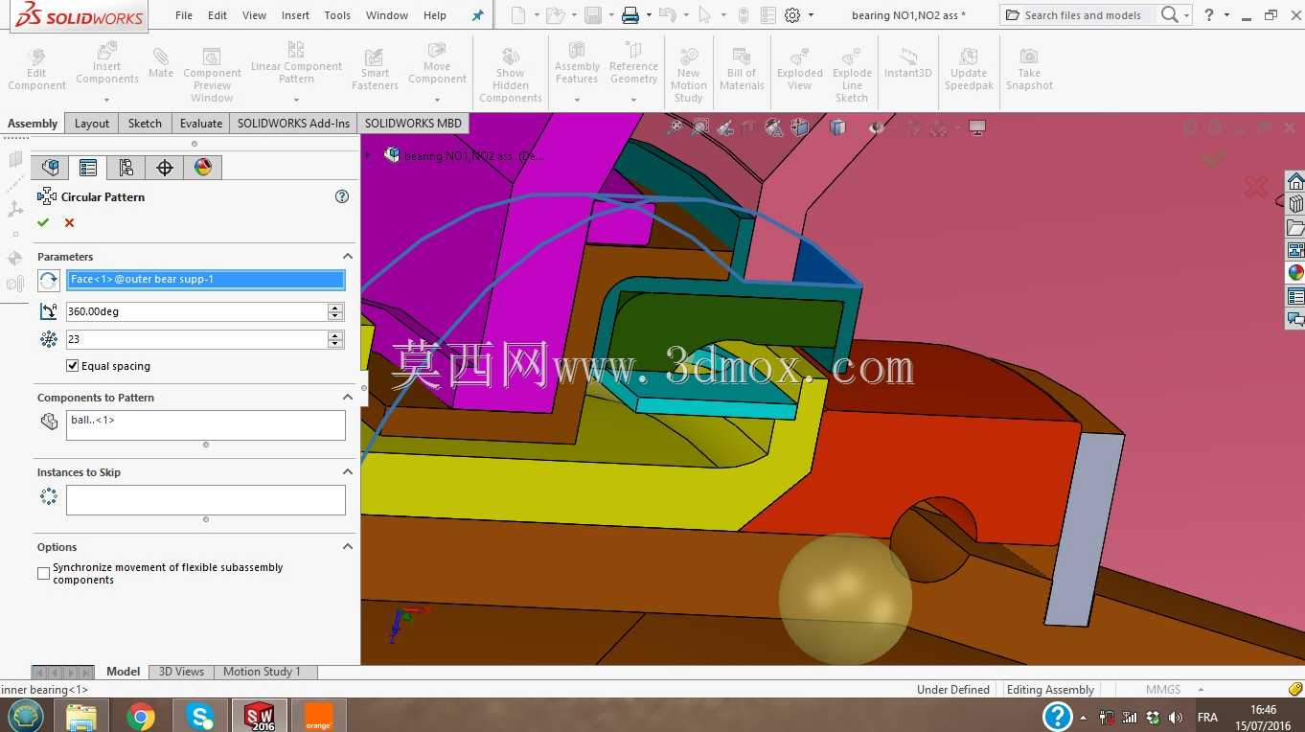Open the DimXpertManager crosshair tab

(x=165, y=168)
